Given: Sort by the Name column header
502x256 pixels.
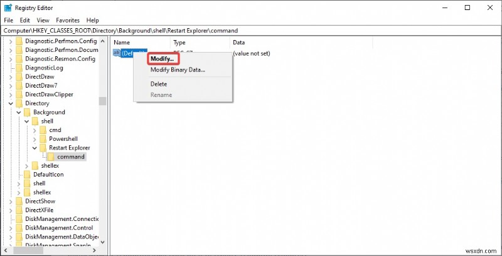Looking at the screenshot, I should coord(140,42).
